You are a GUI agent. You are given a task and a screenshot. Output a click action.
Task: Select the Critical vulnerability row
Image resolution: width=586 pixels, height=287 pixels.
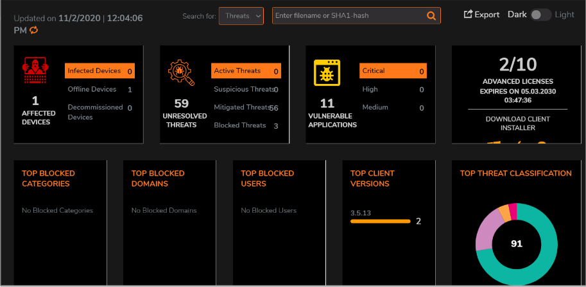click(x=393, y=71)
